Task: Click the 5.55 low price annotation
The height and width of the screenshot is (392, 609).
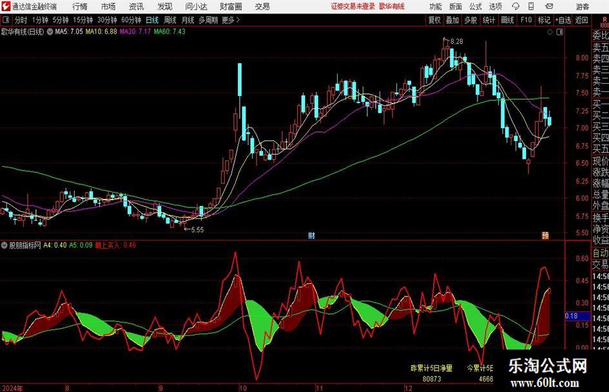Action: pyautogui.click(x=197, y=230)
